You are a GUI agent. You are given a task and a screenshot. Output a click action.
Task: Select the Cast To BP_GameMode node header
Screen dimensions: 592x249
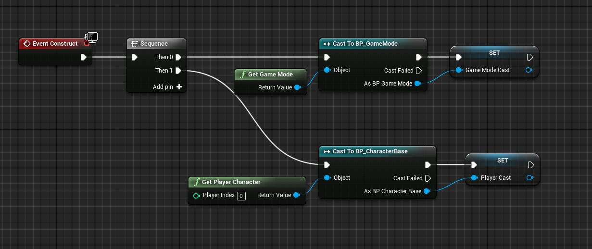365,44
